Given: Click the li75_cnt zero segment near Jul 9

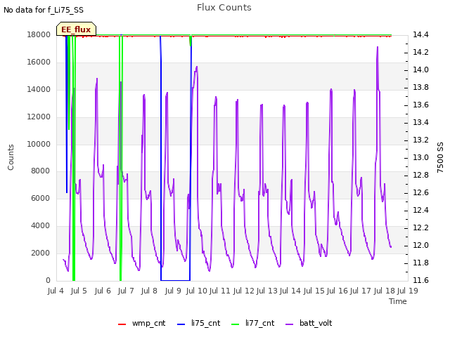Looking at the screenshot, I should pos(175,280).
